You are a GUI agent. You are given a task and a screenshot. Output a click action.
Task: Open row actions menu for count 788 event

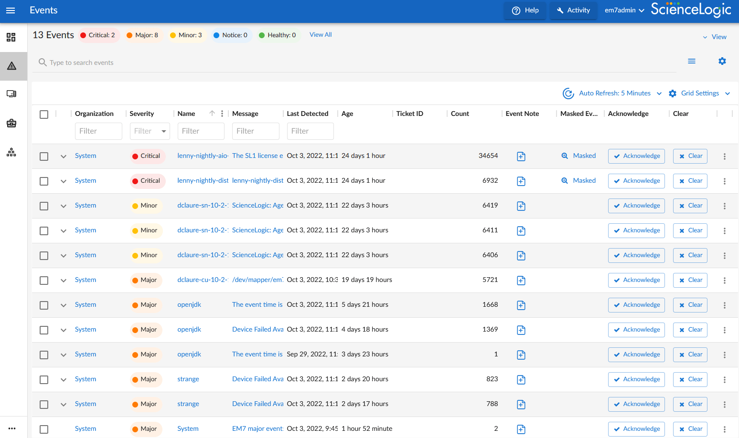pos(725,405)
